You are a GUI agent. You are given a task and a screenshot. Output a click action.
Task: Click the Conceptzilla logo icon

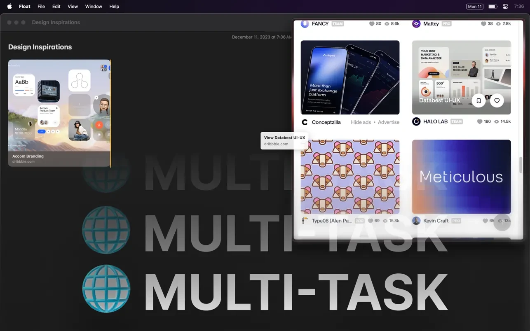pos(305,122)
